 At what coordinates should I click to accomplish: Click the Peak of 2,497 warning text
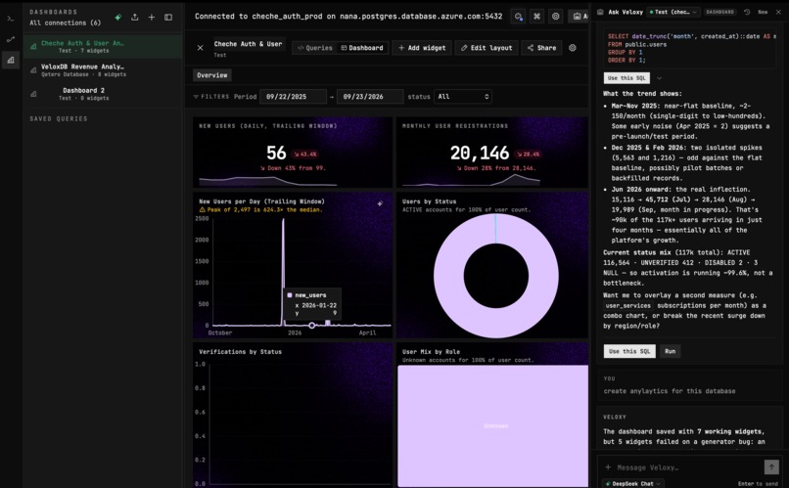tap(260, 209)
